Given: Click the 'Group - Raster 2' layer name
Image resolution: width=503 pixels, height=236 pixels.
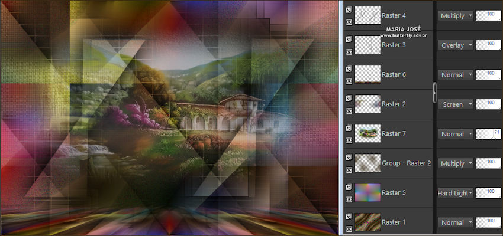Looking at the screenshot, I should point(407,163).
